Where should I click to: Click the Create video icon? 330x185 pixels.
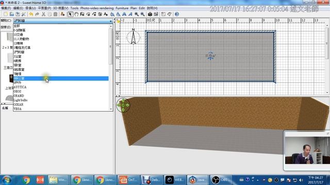156,14
